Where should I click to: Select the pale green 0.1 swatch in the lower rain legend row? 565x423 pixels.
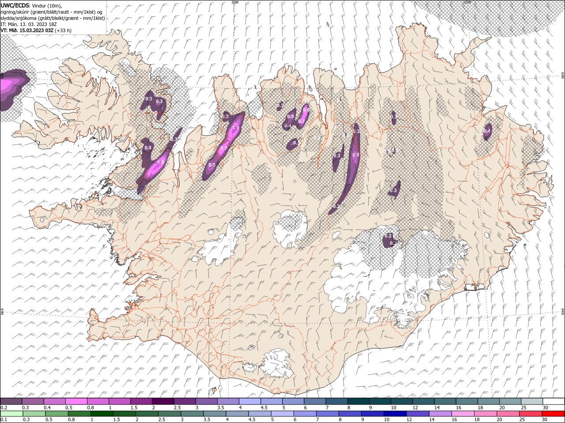(x=11, y=414)
